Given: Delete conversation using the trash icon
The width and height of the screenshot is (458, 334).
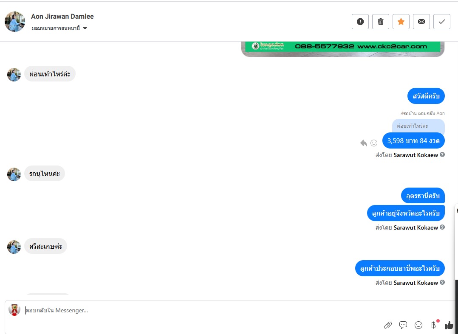Looking at the screenshot, I should coord(381,22).
